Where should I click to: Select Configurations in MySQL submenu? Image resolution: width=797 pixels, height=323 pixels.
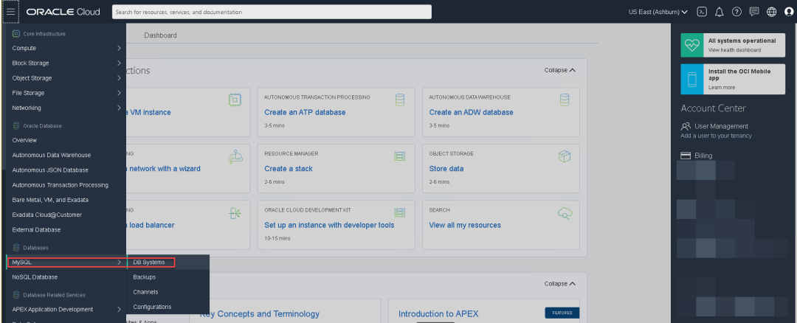pos(152,307)
